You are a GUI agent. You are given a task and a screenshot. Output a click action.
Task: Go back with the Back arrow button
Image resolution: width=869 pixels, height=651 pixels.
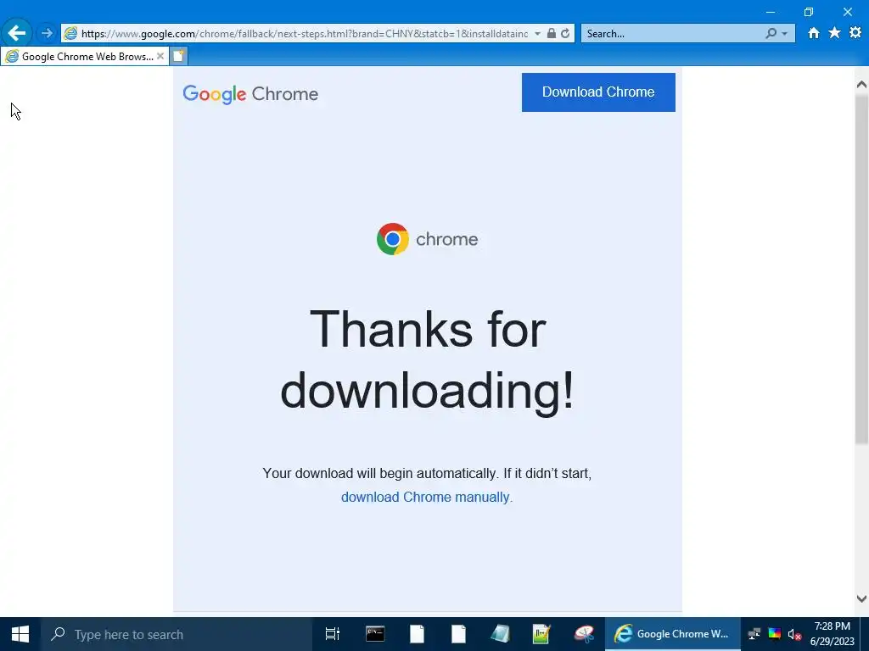point(17,33)
